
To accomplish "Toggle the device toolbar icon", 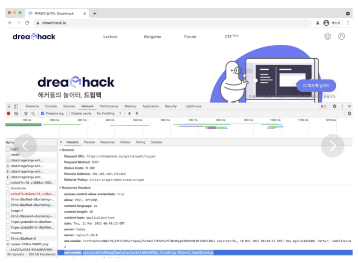I will pyautogui.click(x=15, y=106).
